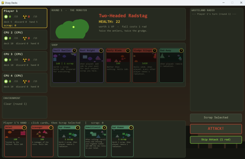245x159 pixels.
Task: Click Player 1 victory star icon
Action: point(6,17)
